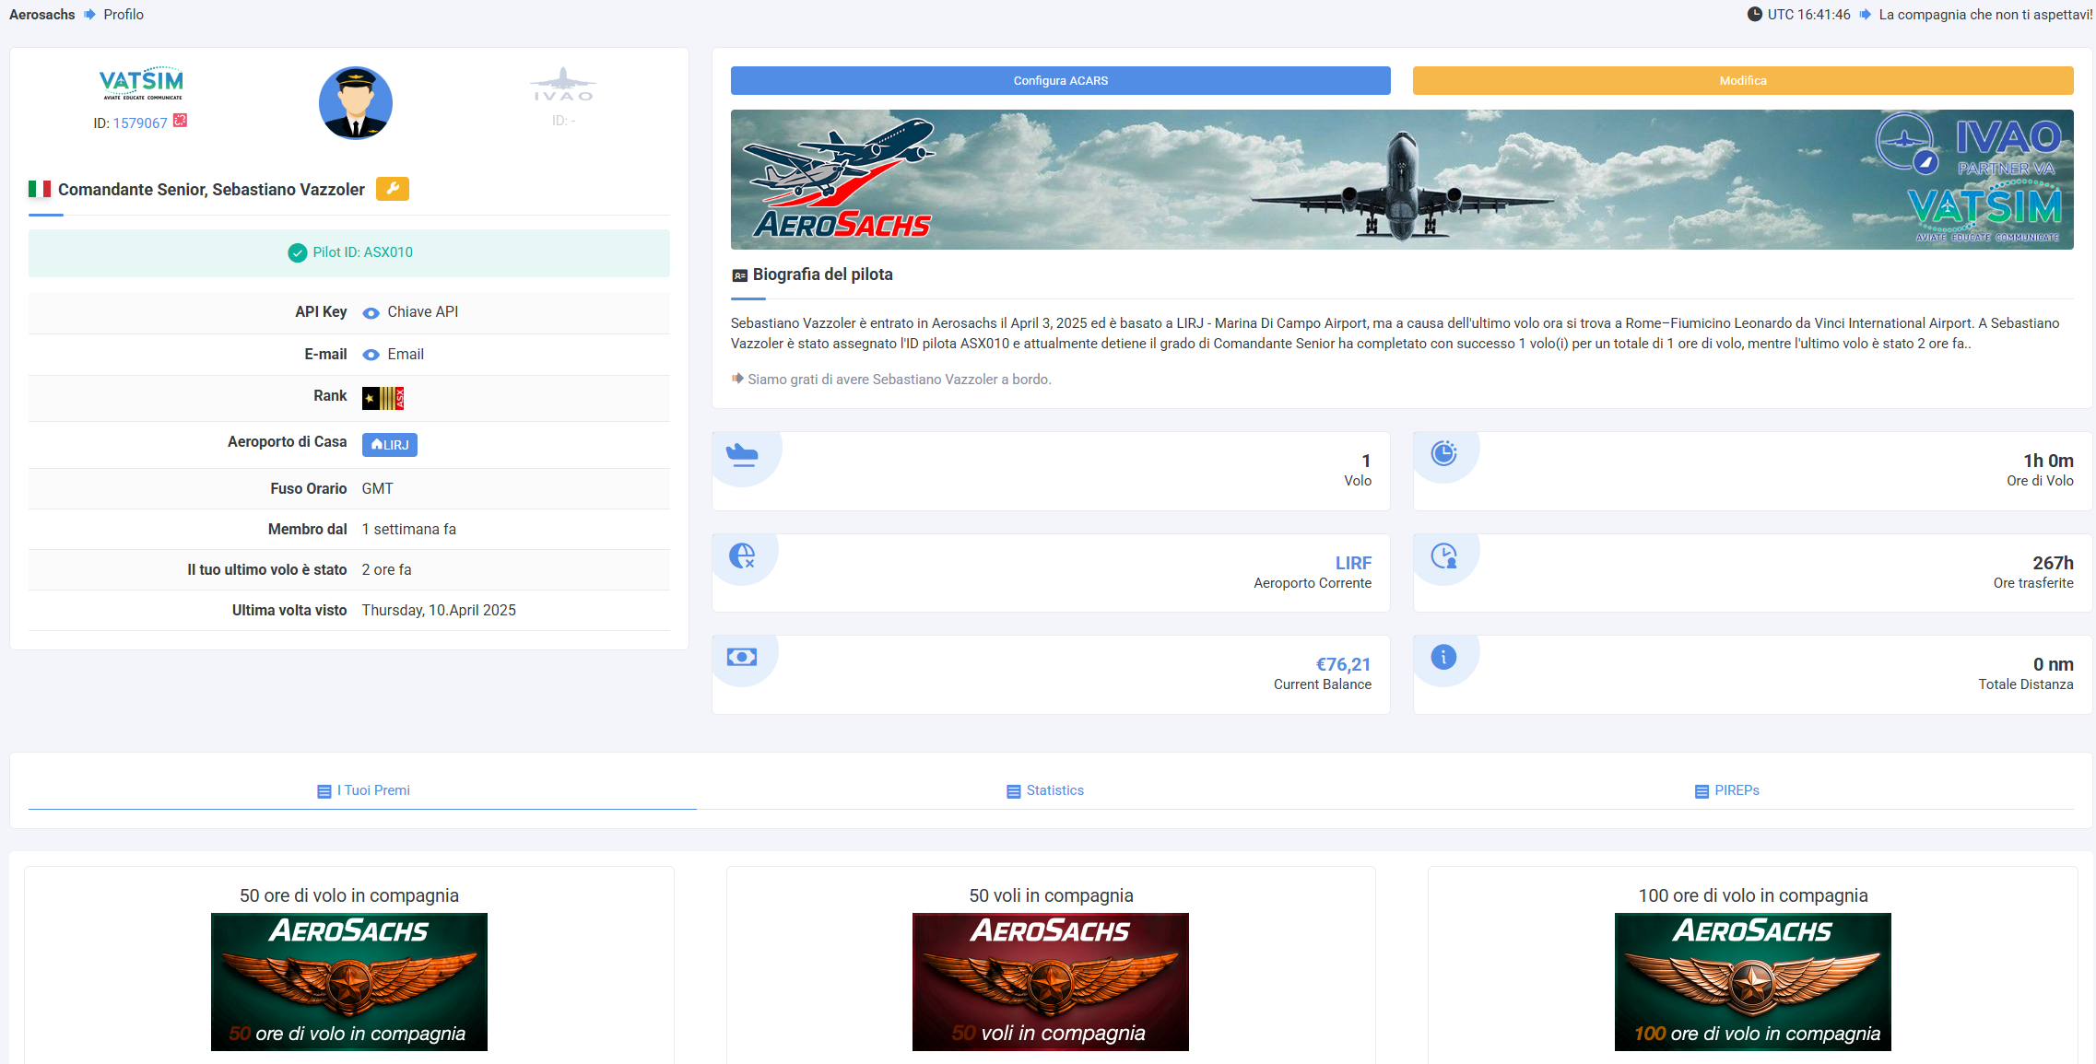Click the Aerosachs breadcrumb link

point(42,15)
